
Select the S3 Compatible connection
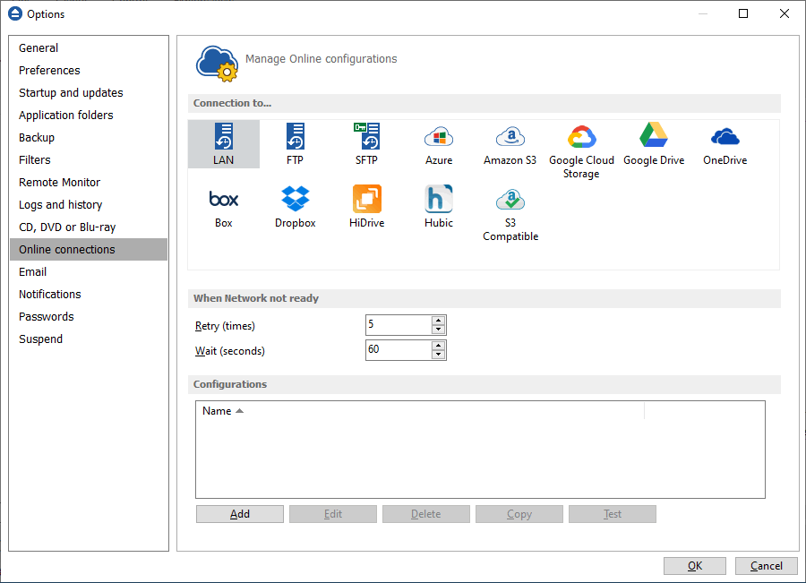pos(510,213)
